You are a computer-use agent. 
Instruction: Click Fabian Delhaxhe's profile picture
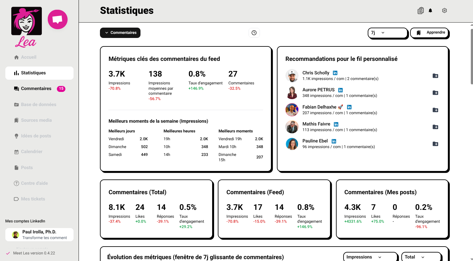pyautogui.click(x=292, y=110)
